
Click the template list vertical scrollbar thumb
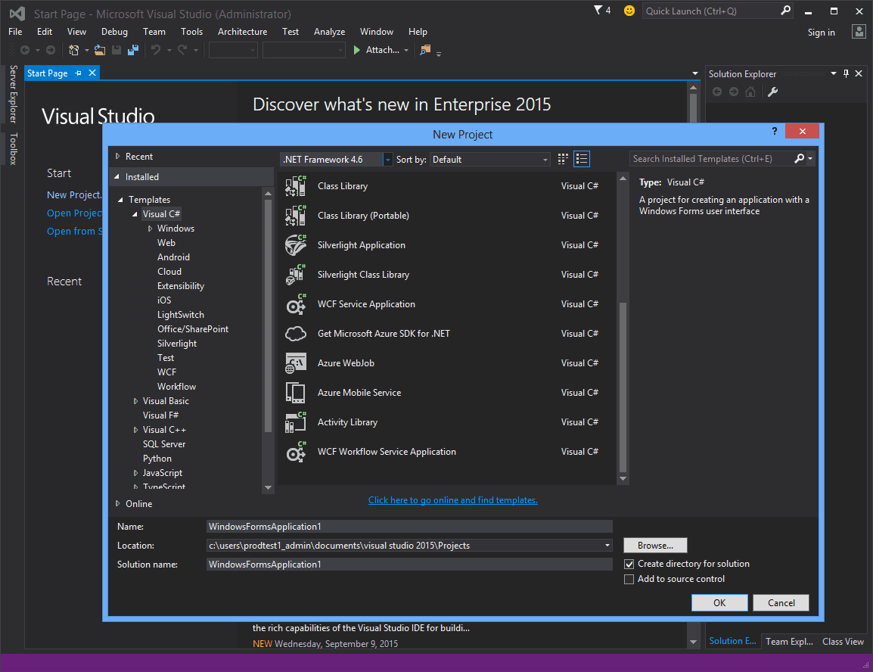pyautogui.click(x=623, y=387)
